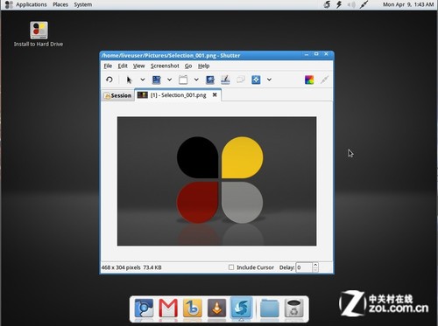This screenshot has width=438, height=326.
Task: Enable the Include Cursor checkbox
Action: click(231, 267)
